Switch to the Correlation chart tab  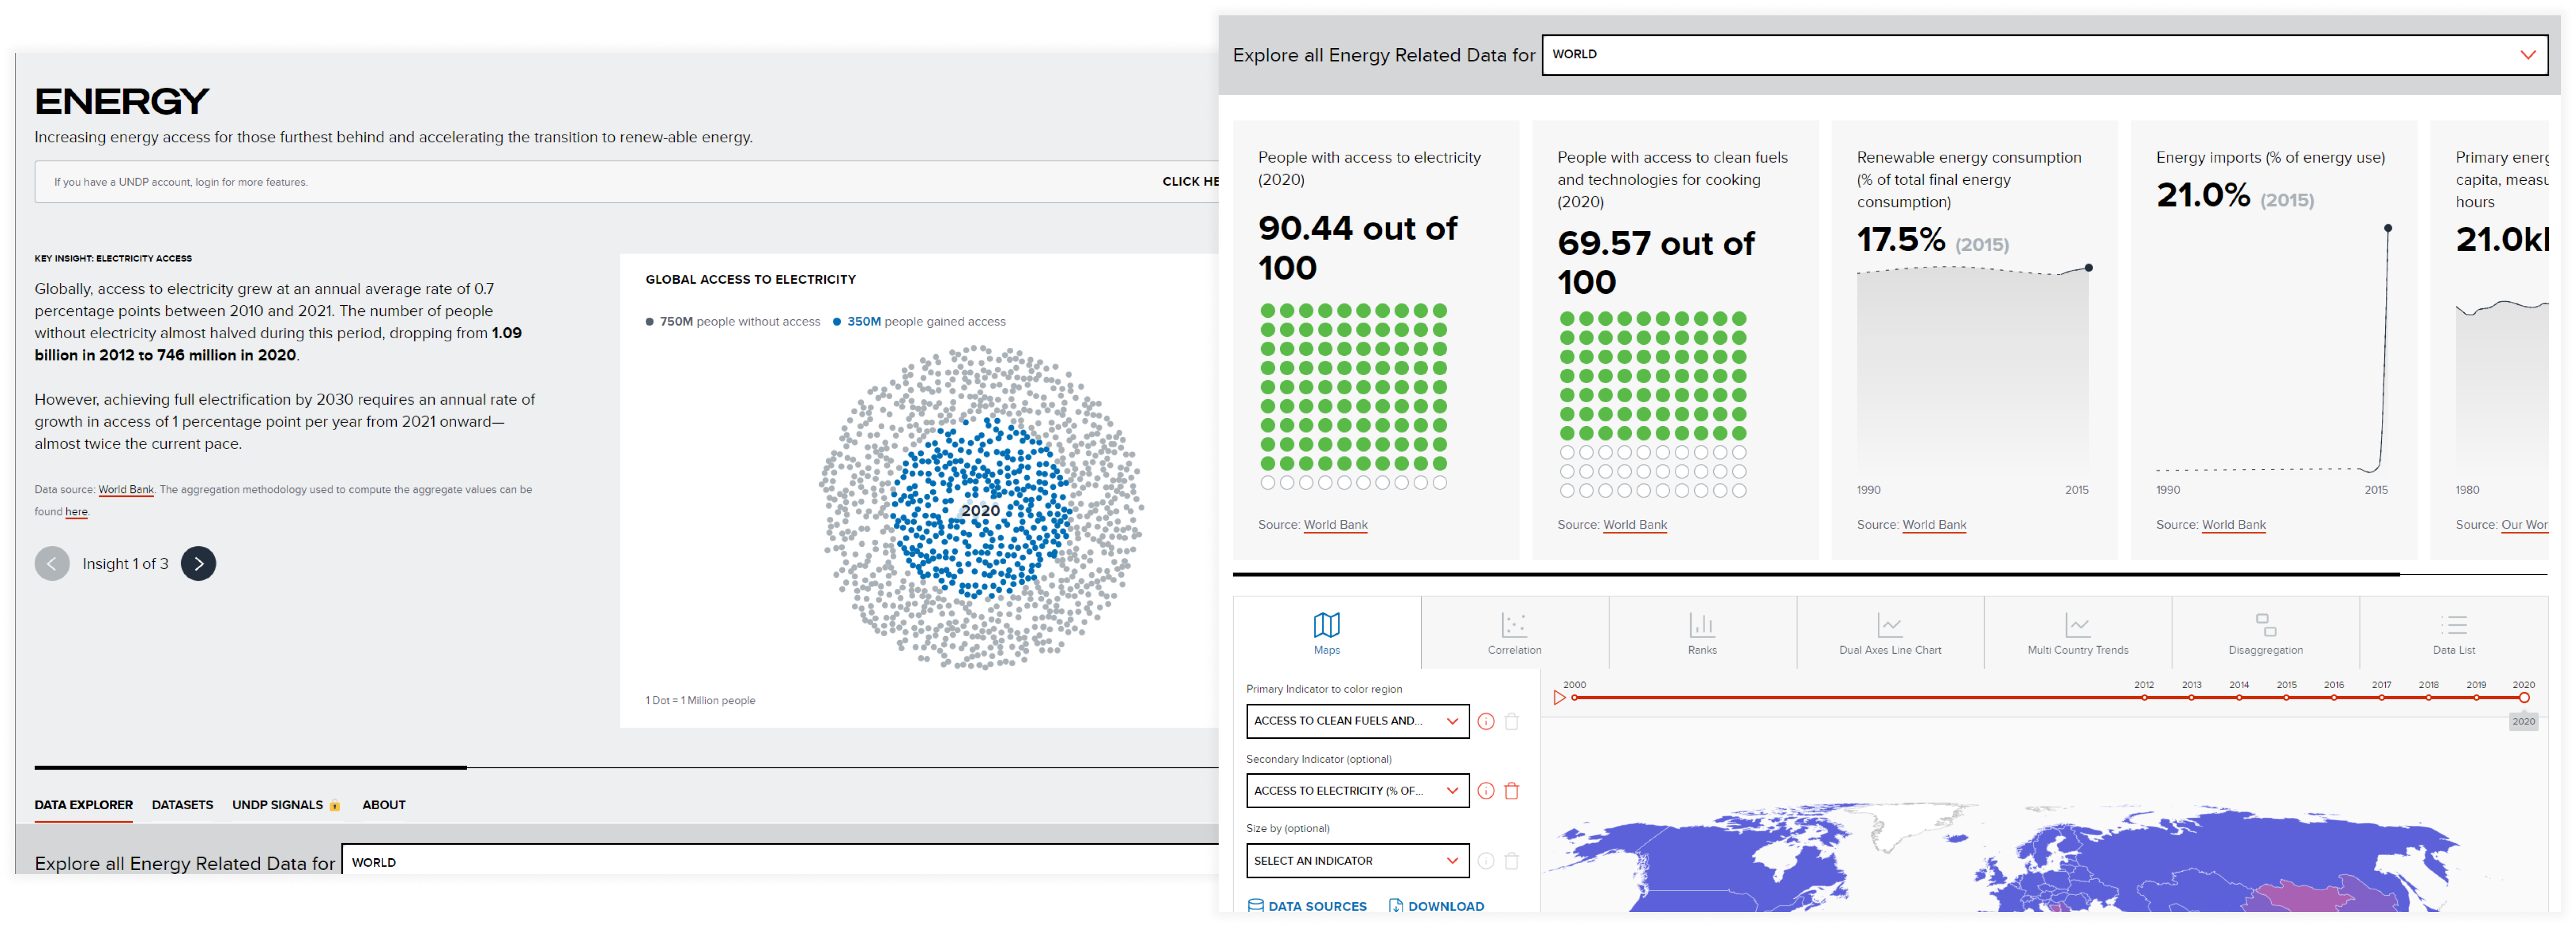tap(1514, 633)
